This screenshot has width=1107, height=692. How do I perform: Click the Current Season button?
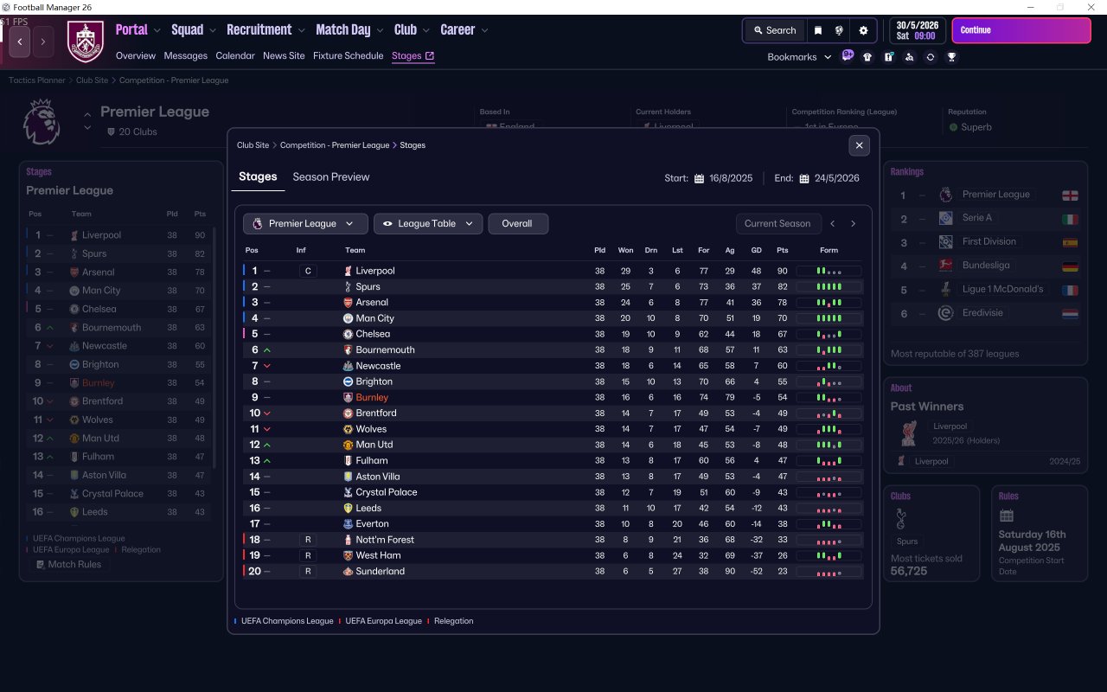[777, 224]
